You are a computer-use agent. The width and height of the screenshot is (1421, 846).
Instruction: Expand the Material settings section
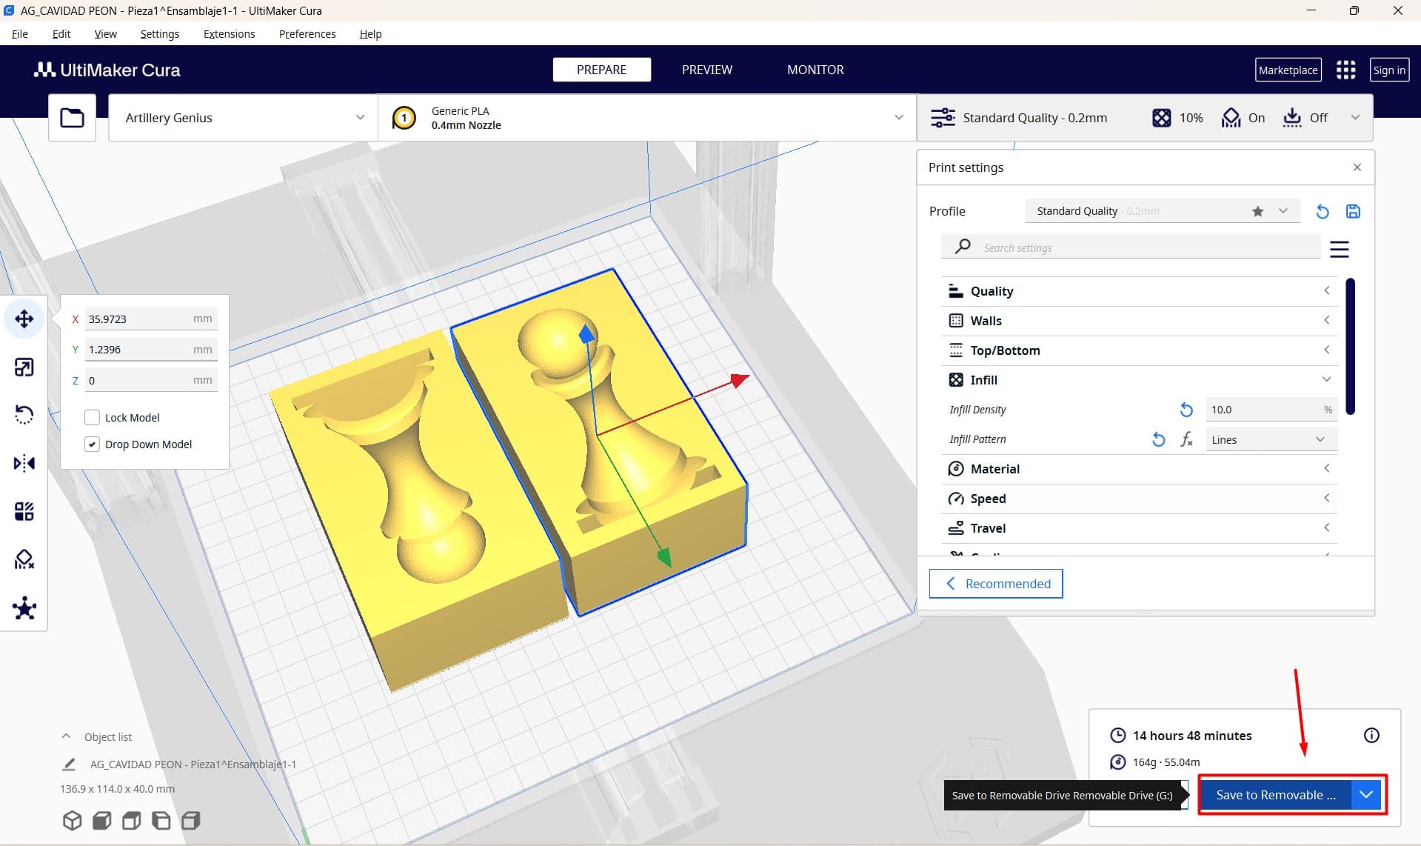tap(1139, 469)
